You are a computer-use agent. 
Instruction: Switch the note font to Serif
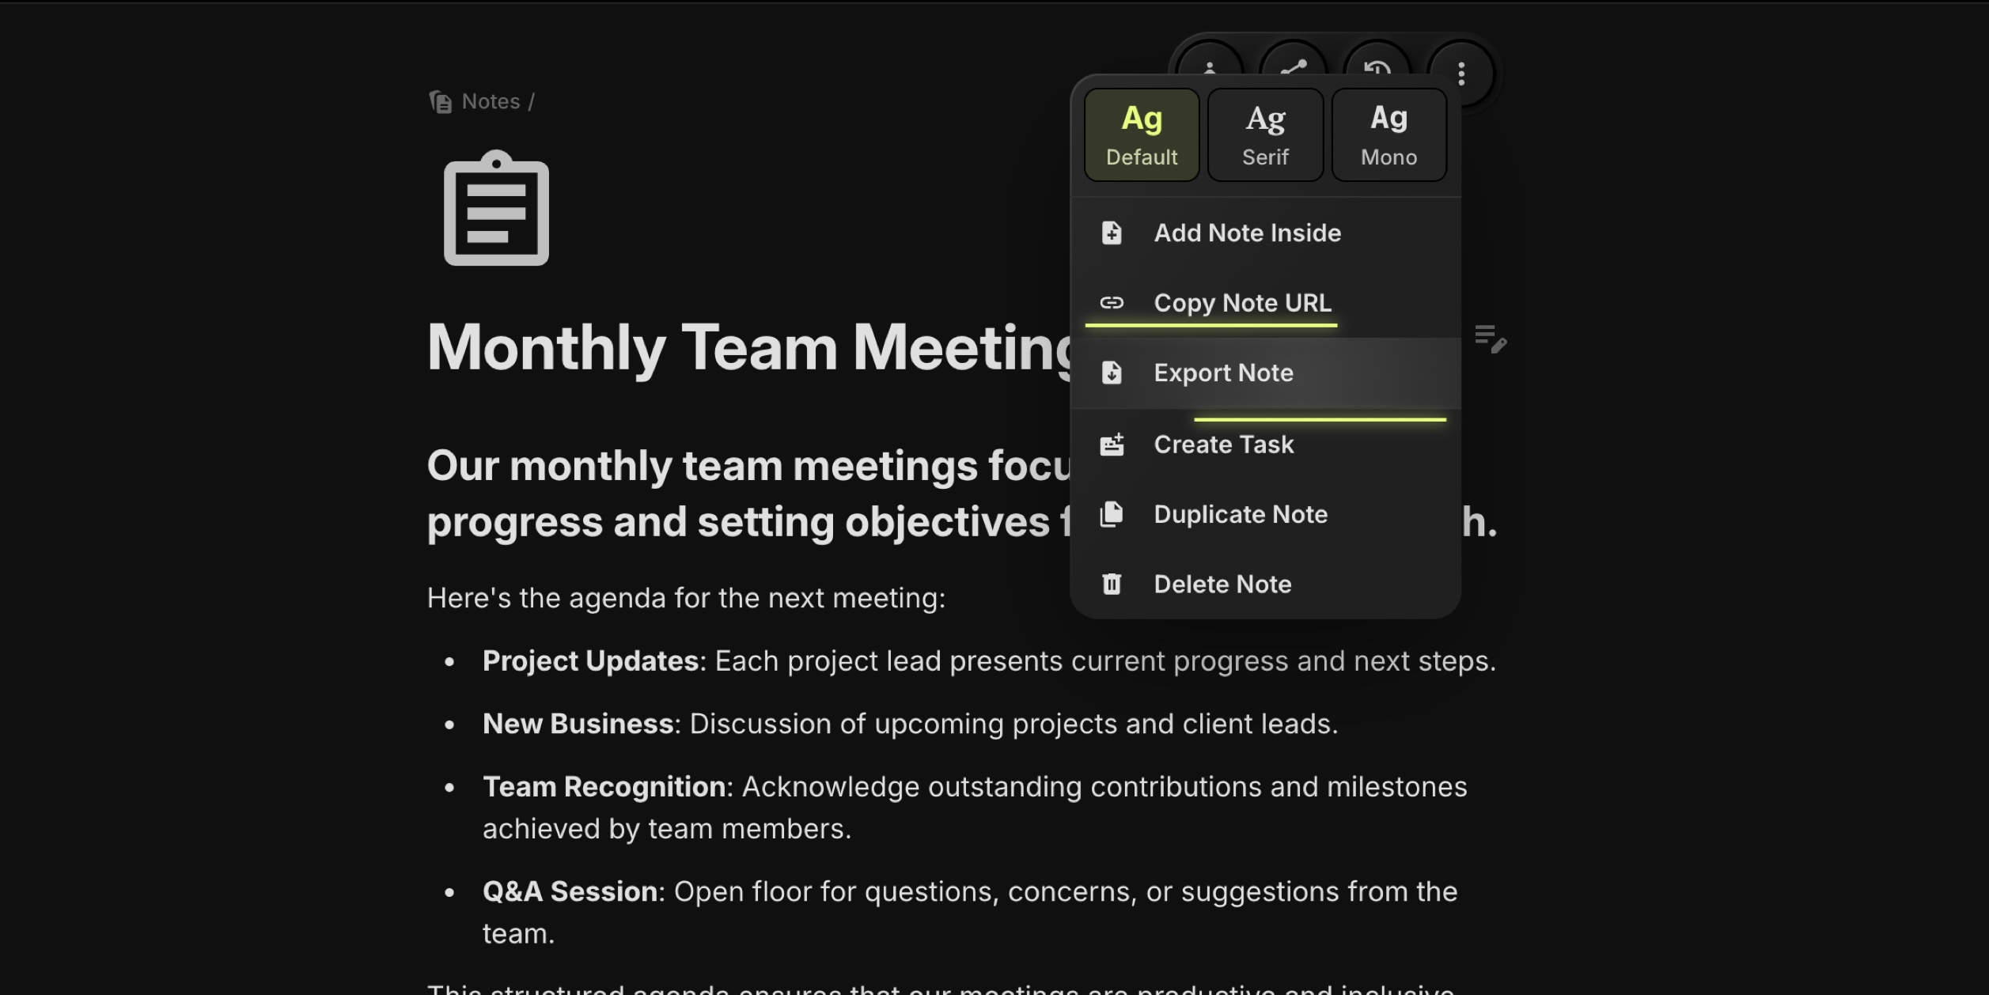[x=1265, y=134]
